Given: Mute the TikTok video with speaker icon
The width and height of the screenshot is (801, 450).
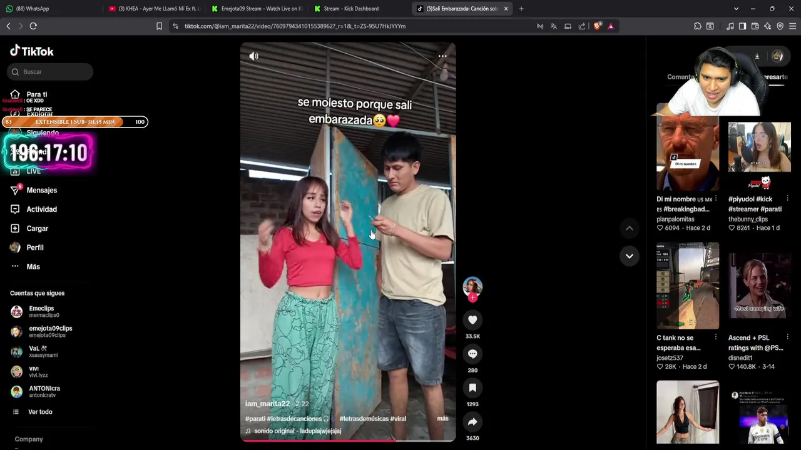Looking at the screenshot, I should [253, 56].
